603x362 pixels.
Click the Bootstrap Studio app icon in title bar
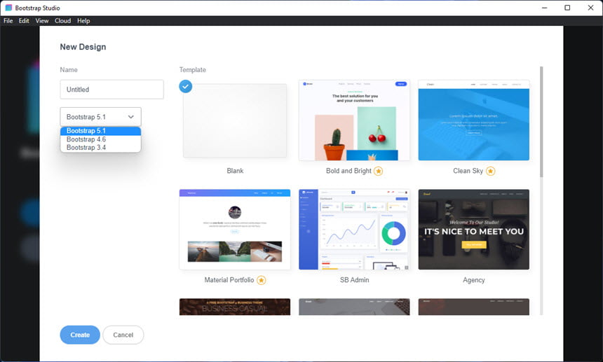(x=8, y=8)
